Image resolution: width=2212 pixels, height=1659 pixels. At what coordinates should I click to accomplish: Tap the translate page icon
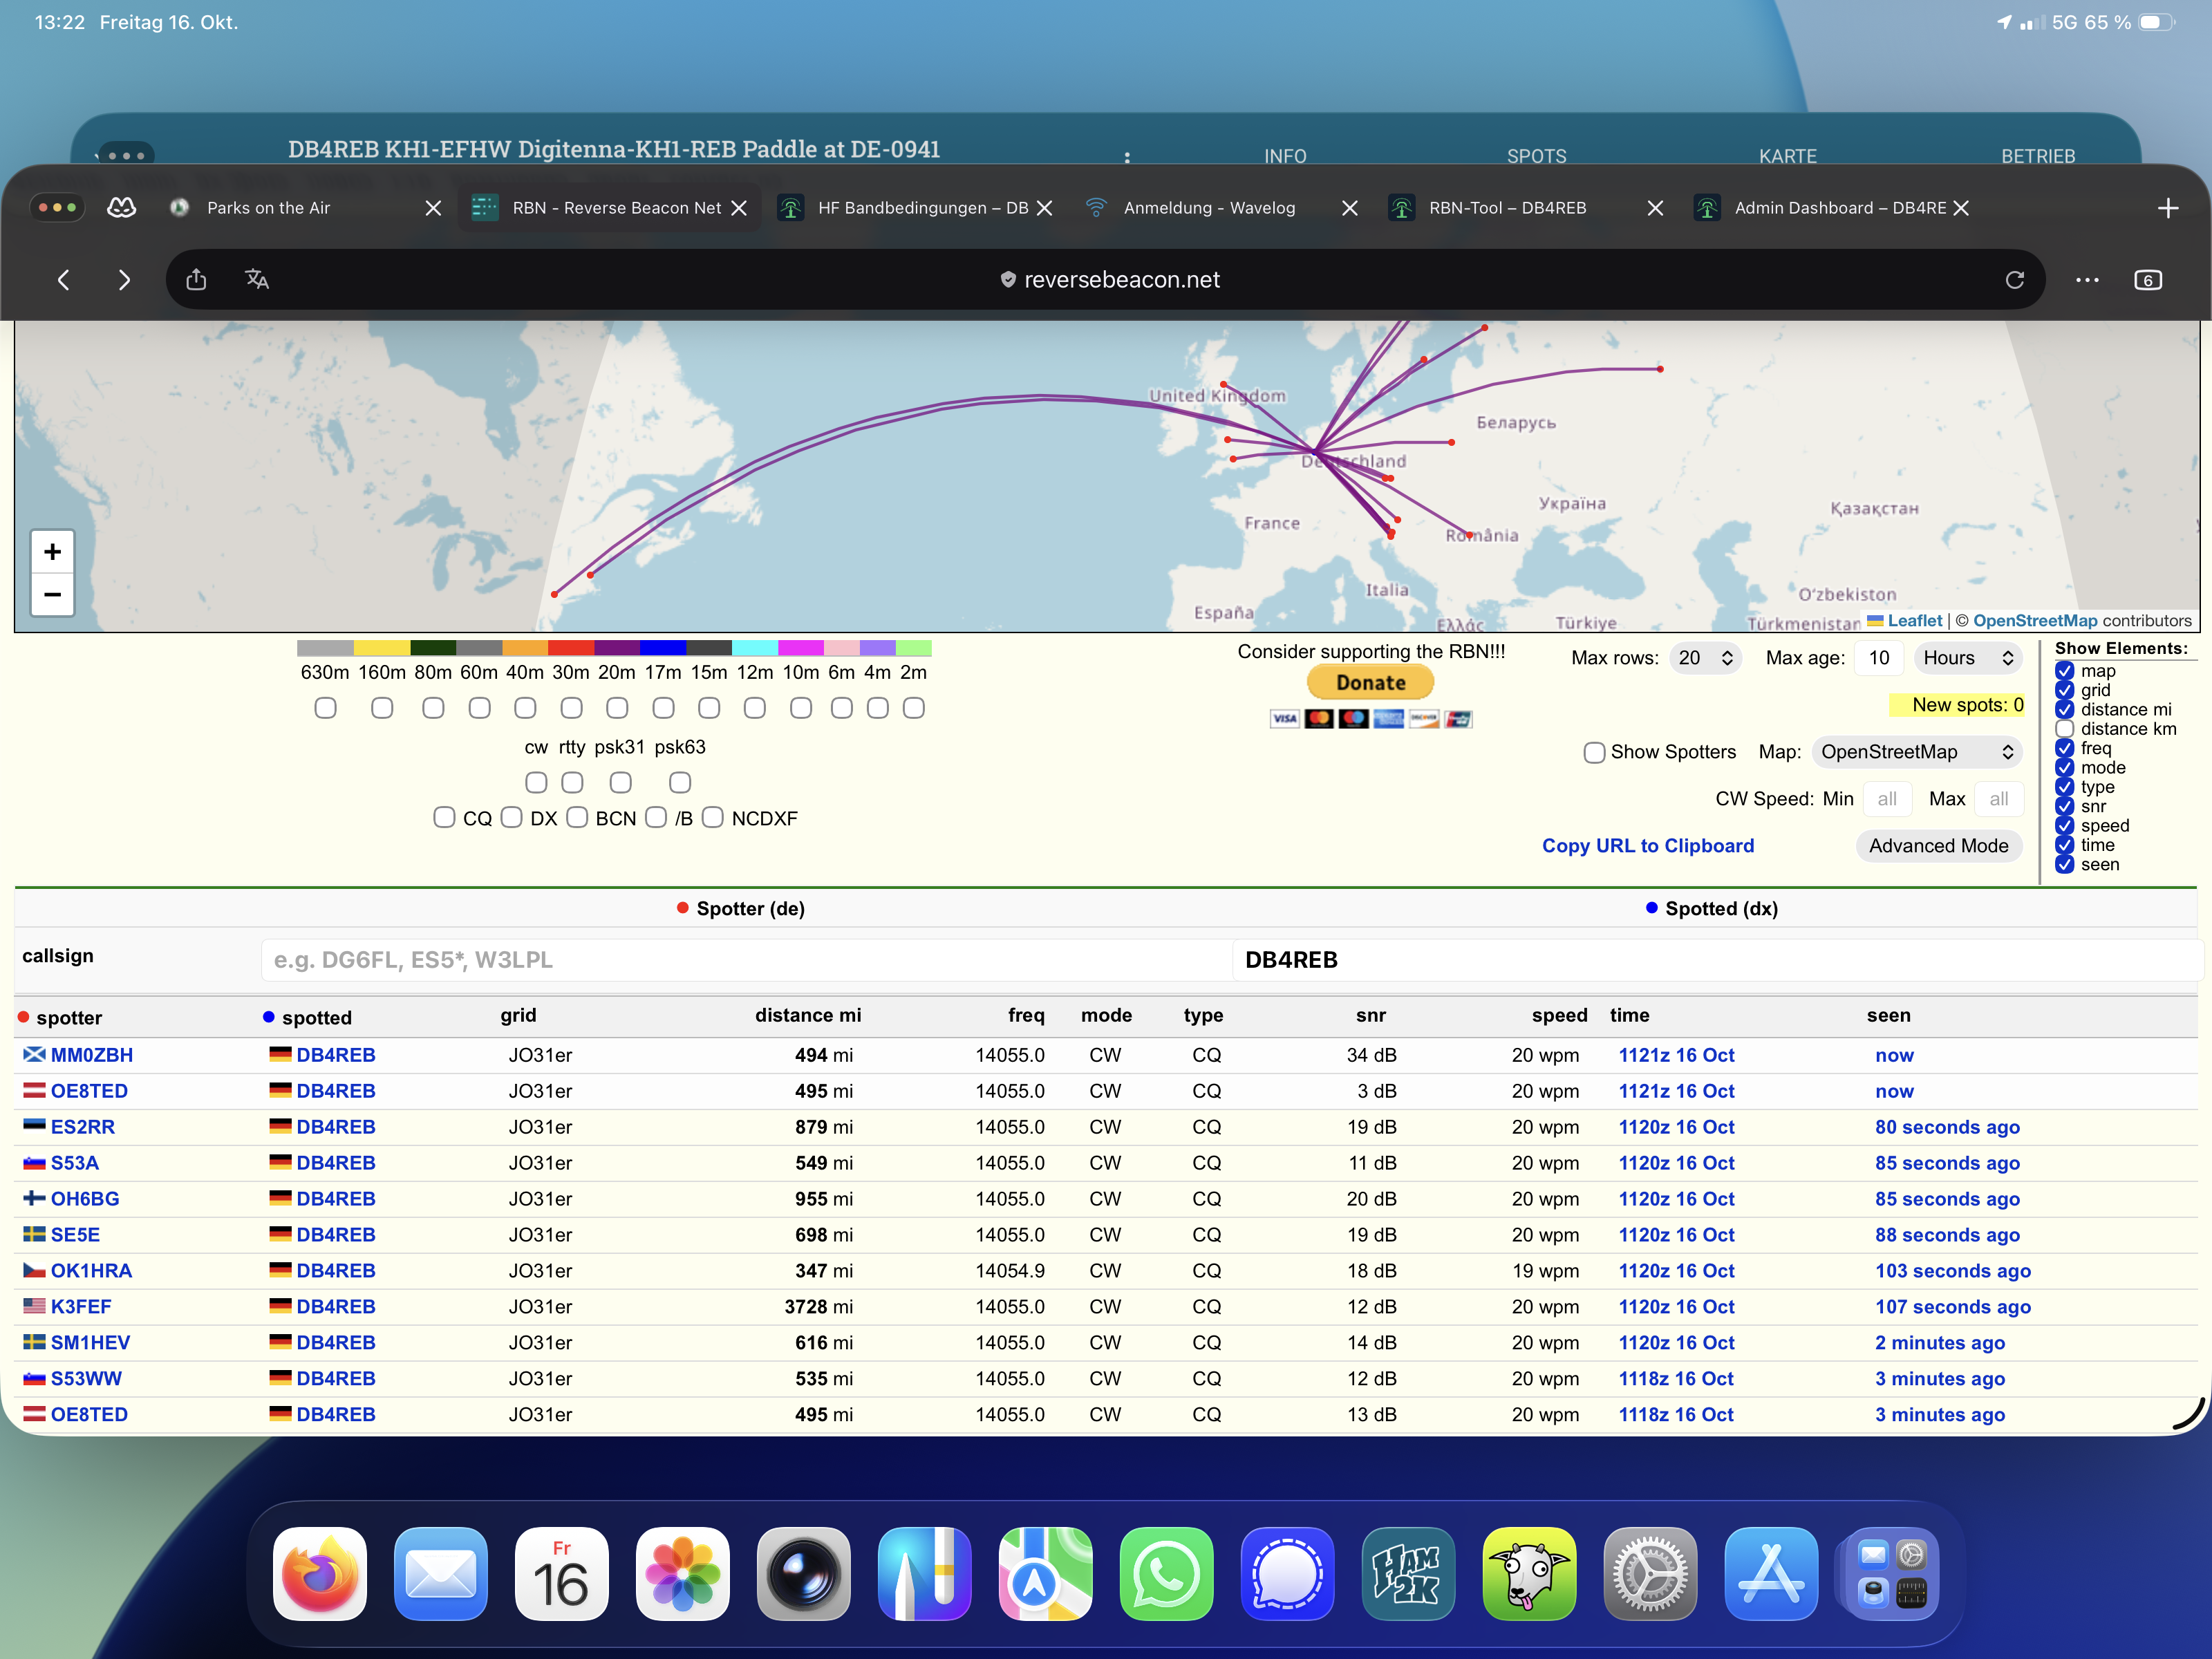click(257, 280)
